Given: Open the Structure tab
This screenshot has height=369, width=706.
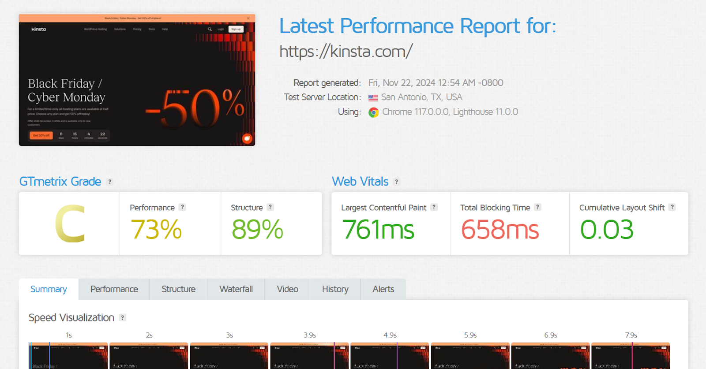Looking at the screenshot, I should click(x=179, y=289).
